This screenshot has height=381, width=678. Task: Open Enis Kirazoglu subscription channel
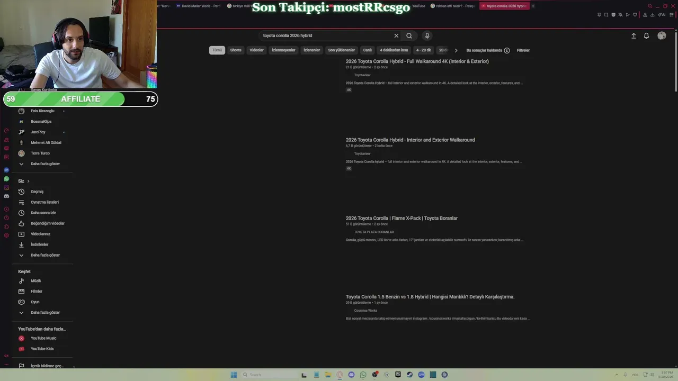pyautogui.click(x=41, y=111)
